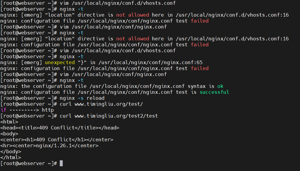Click the 'nginx -s reload' command
The image size is (300, 171).
[82, 98]
